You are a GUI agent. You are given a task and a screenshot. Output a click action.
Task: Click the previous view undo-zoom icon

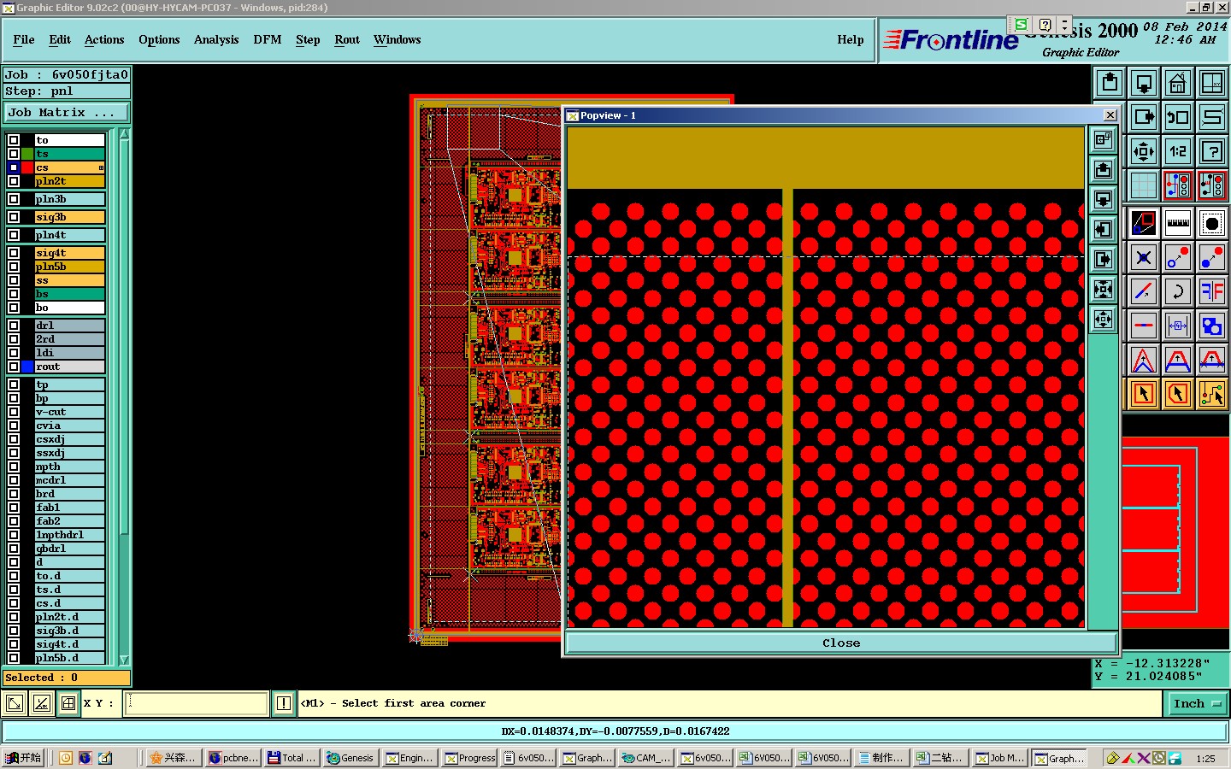click(x=1178, y=117)
